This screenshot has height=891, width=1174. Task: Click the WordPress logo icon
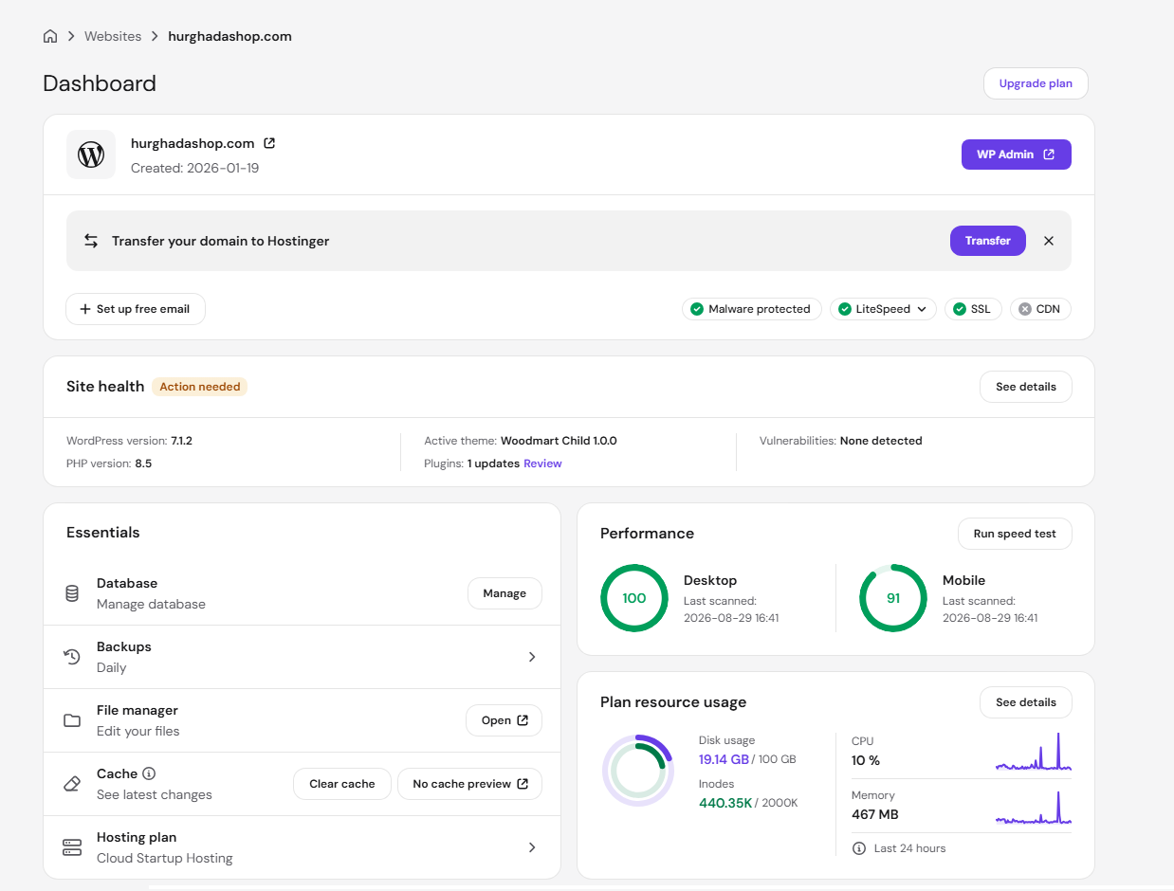tap(91, 155)
